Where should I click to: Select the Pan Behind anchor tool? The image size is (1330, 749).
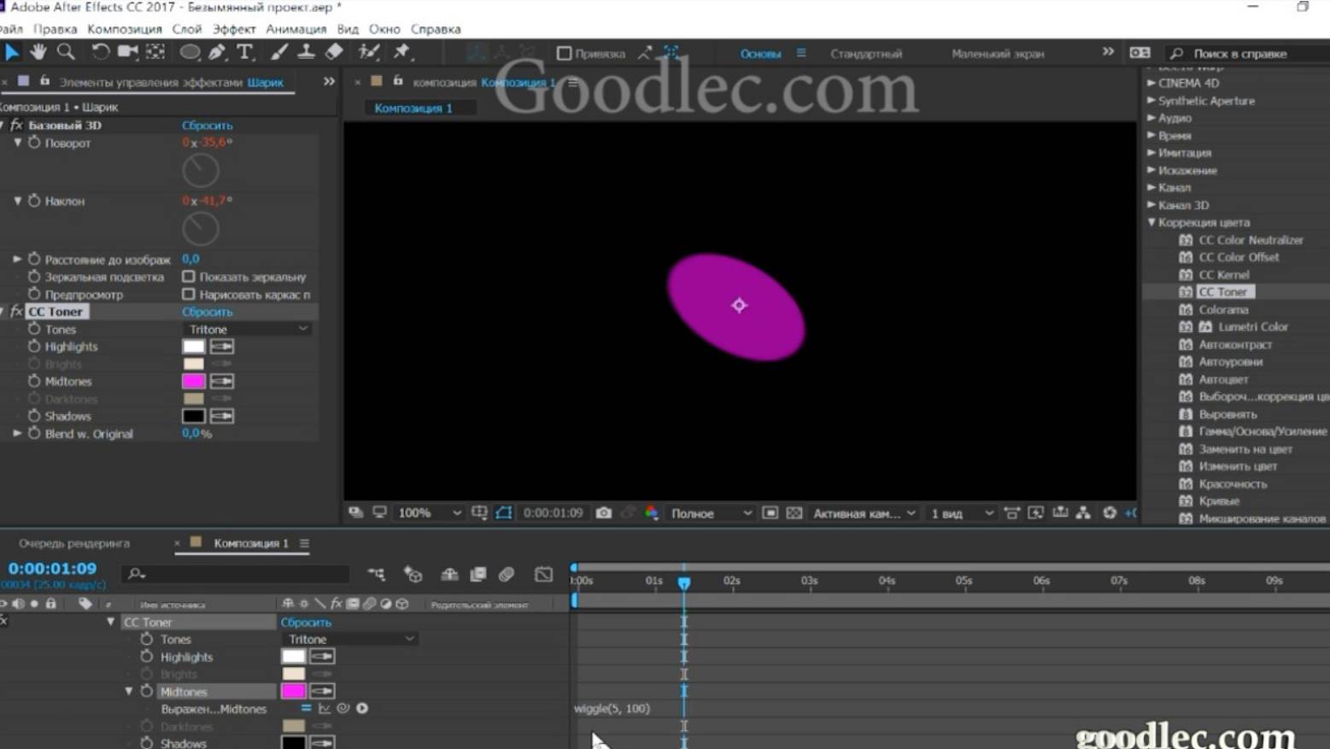tap(155, 52)
